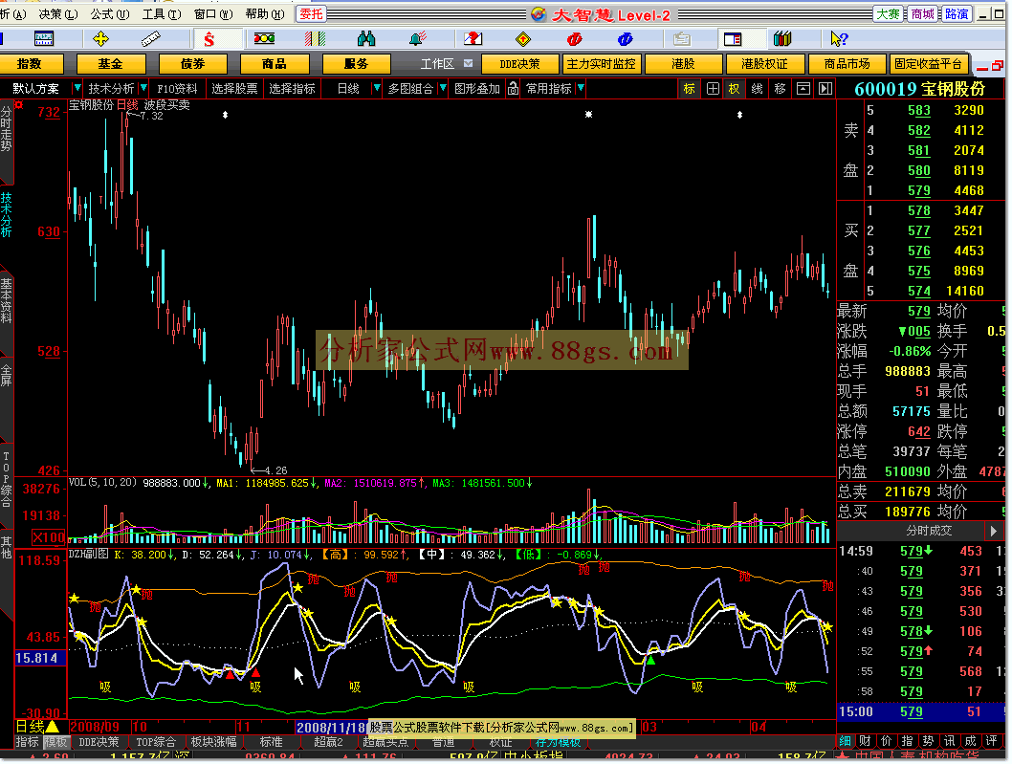Screen dimensions: 1012x764
Task: Expand the 技术分析 dropdown arrow
Action: point(143,88)
